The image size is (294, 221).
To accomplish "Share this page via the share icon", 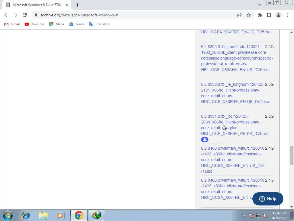I will (239, 15).
